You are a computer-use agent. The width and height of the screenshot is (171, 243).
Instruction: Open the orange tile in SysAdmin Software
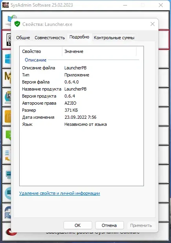(x=8, y=116)
